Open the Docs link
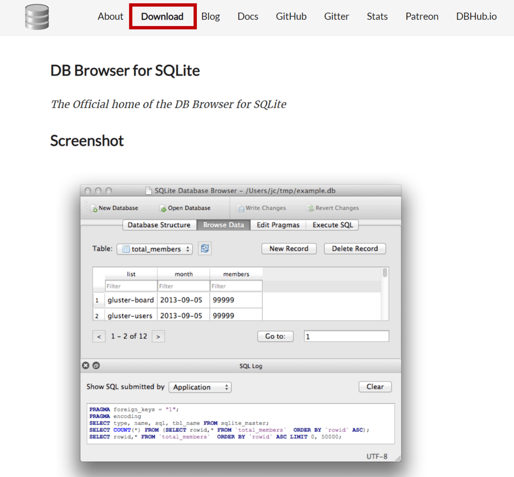This screenshot has height=477, width=514. click(x=248, y=16)
